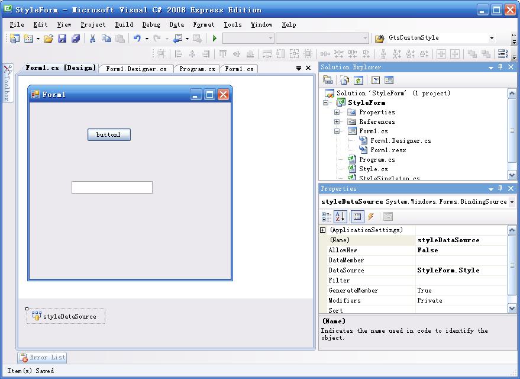This screenshot has height=379, width=520.
Task: Collapse the Form1.cs node
Action: (x=337, y=131)
